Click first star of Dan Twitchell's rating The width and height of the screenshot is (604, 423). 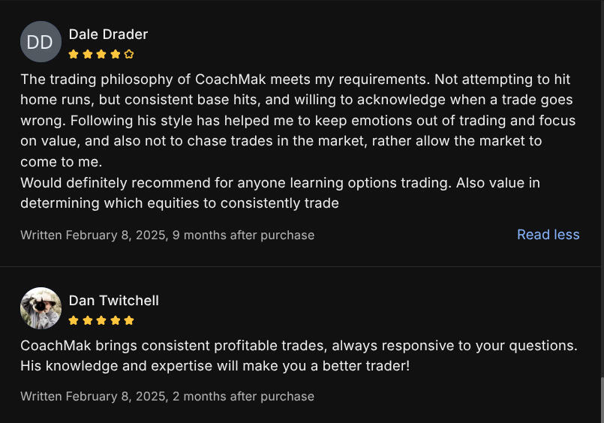(x=74, y=320)
